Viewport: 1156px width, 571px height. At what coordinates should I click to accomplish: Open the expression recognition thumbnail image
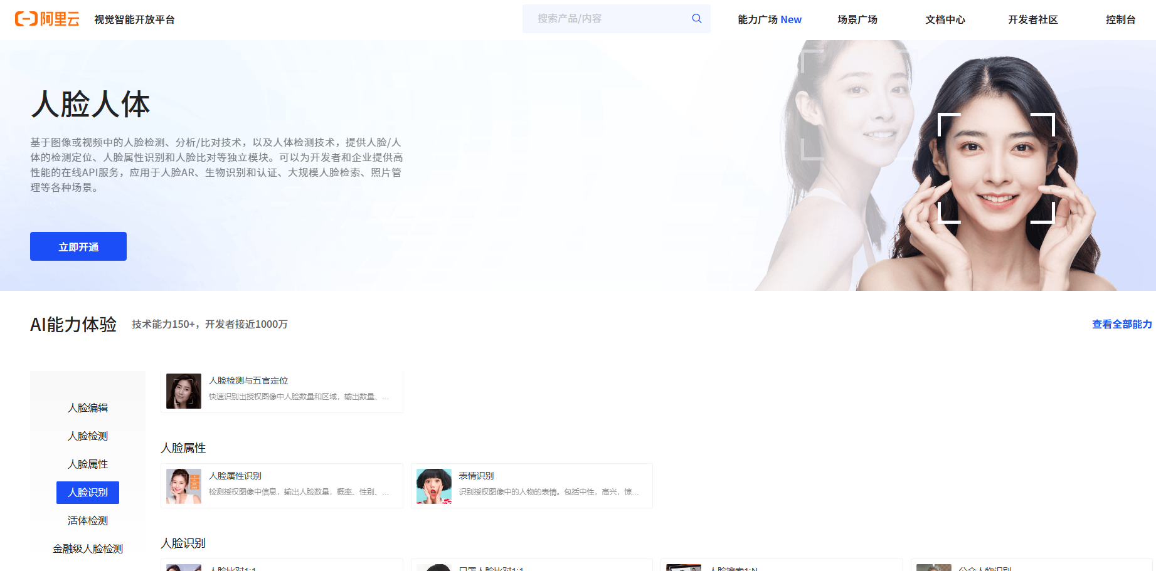click(434, 486)
